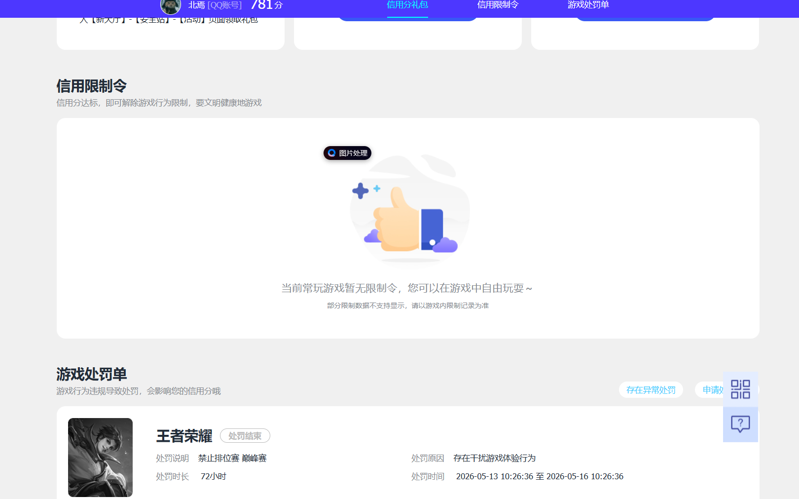Click the 781分 credit score
799x499 pixels.
[266, 5]
